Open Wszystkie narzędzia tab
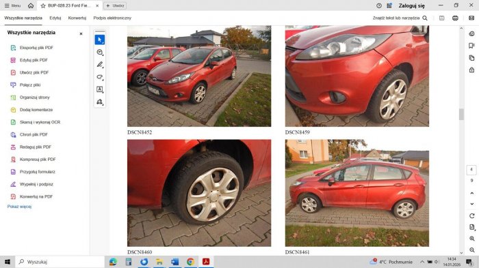 coord(23,18)
